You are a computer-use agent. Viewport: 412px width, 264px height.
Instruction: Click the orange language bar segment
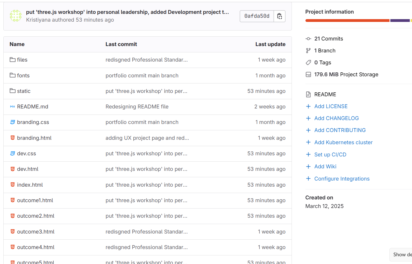(347, 21)
